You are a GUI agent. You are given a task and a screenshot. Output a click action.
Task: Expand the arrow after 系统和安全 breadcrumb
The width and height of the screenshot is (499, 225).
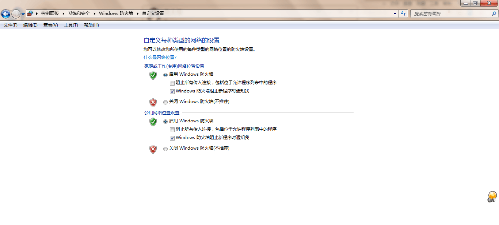[95, 13]
